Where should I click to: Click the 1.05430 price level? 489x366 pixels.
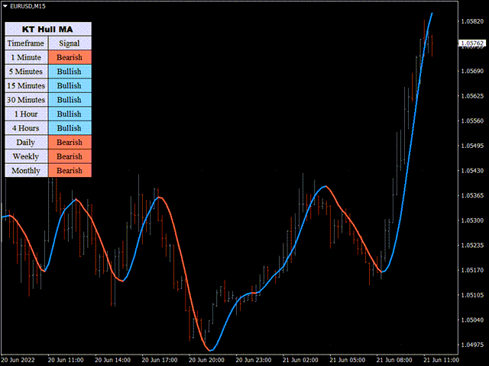(x=472, y=171)
